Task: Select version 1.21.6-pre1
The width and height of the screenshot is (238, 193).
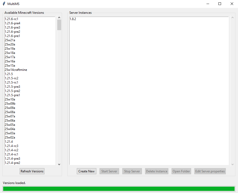Action: [30, 36]
